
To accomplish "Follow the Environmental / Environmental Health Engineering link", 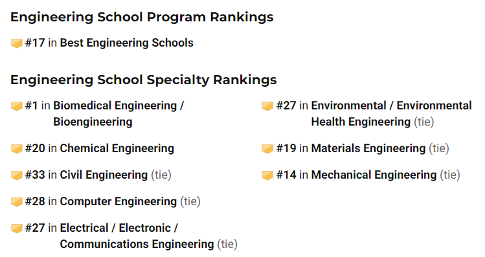I will pos(391,113).
